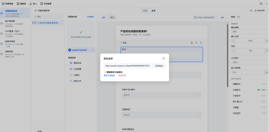Expand the 只读条件 setting row
Viewport: 269px width, 132px height.
click(x=250, y=96)
